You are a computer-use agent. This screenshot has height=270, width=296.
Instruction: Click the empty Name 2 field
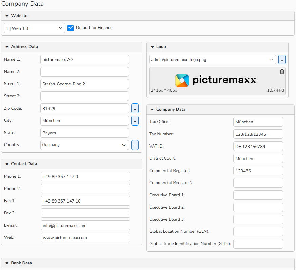pos(84,72)
